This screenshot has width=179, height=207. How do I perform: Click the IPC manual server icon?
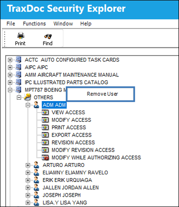19,82
